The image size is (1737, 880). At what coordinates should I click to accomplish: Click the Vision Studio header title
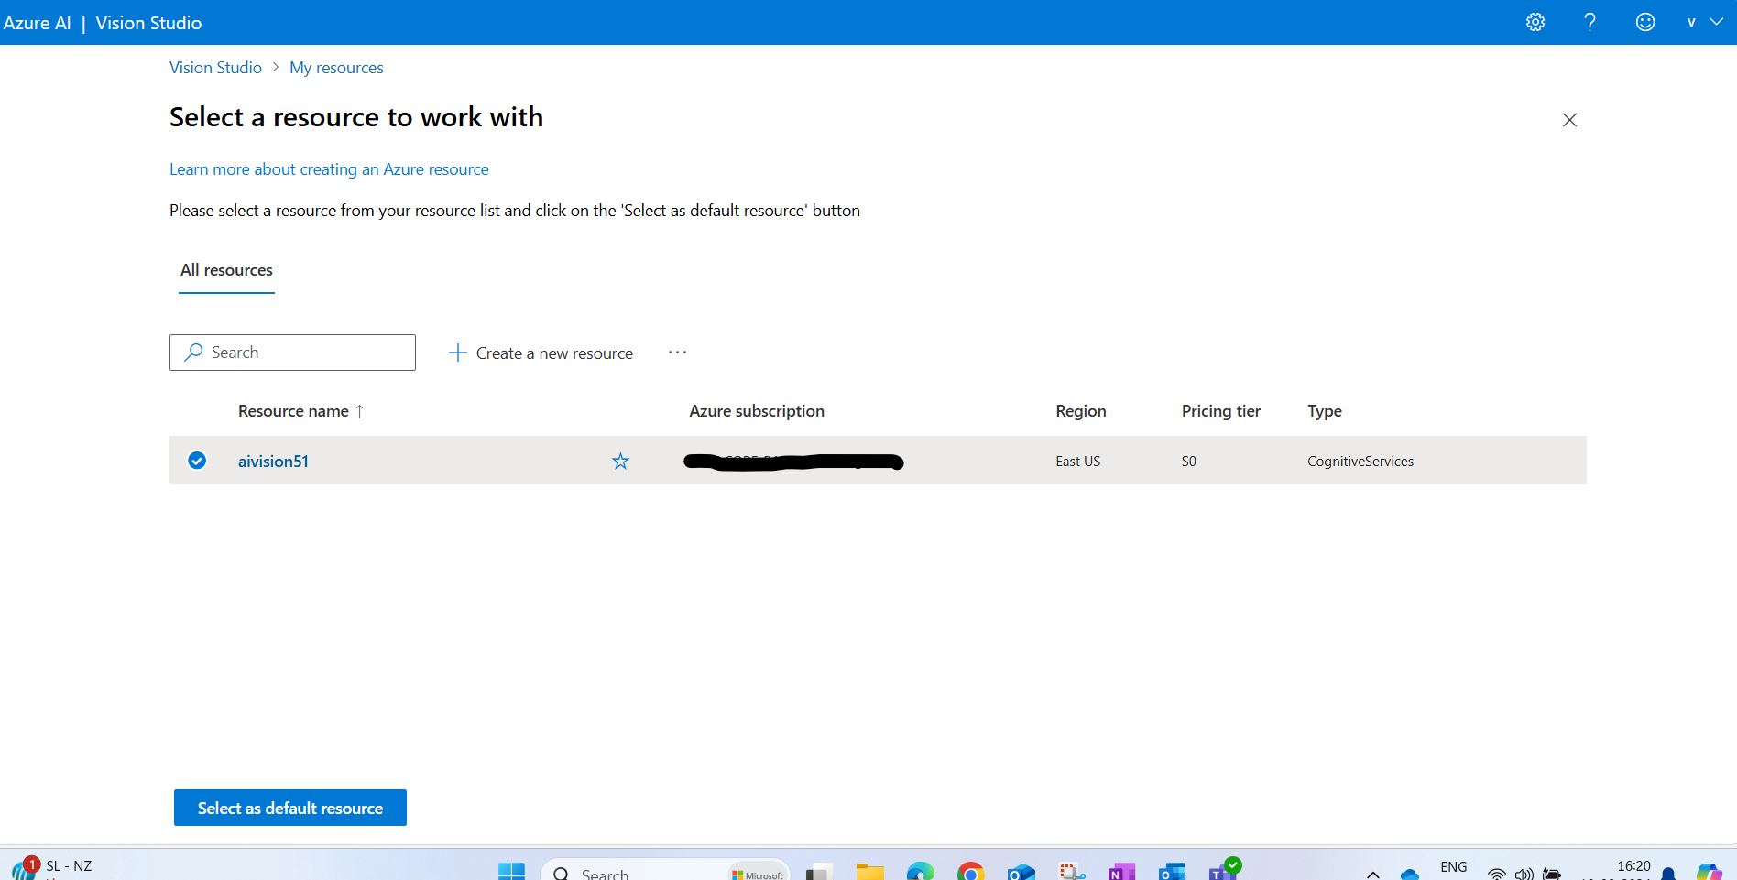(x=148, y=23)
